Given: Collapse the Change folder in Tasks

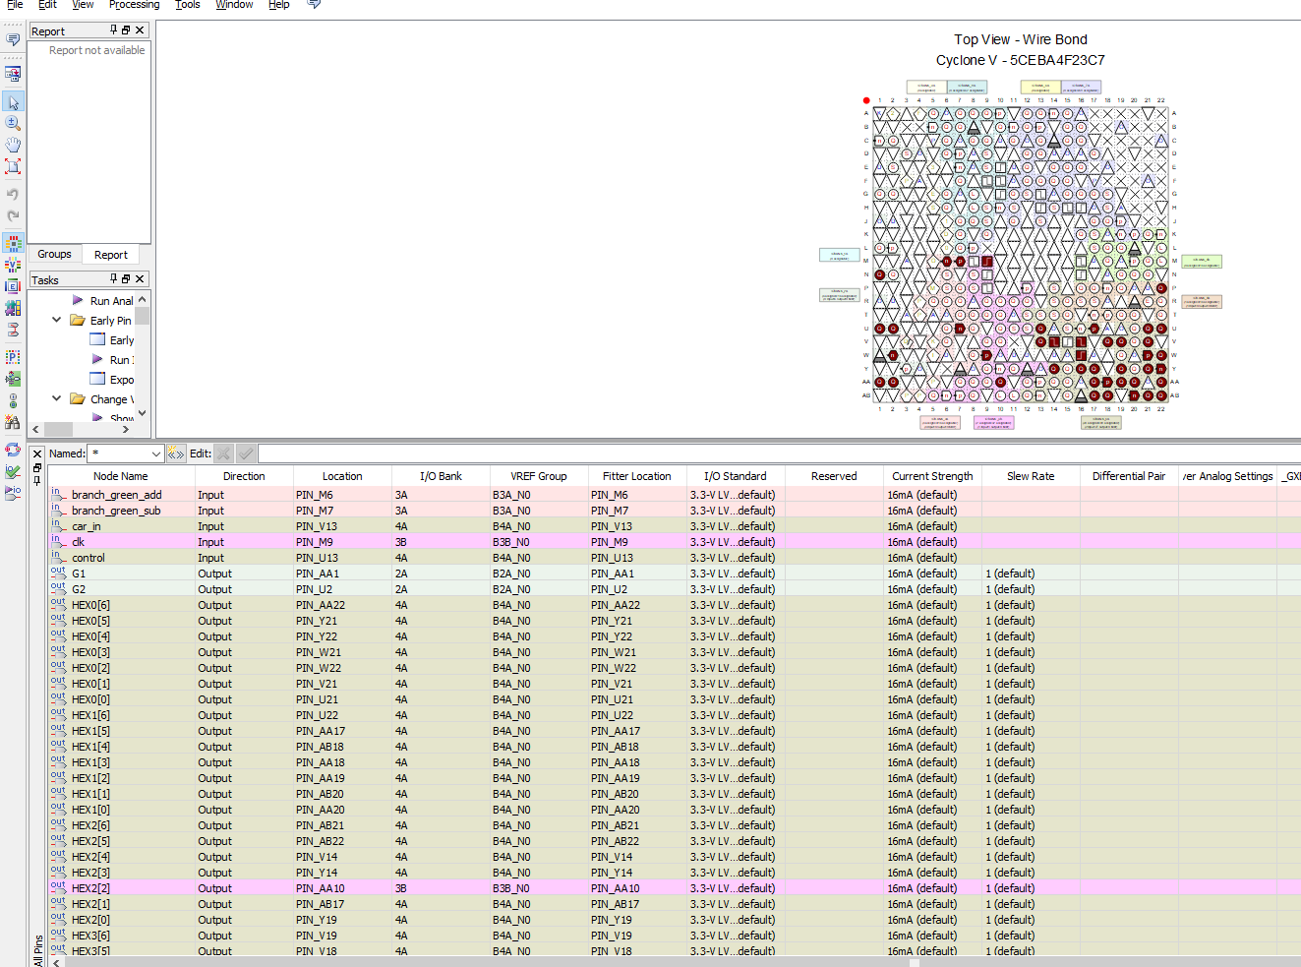Looking at the screenshot, I should 56,398.
